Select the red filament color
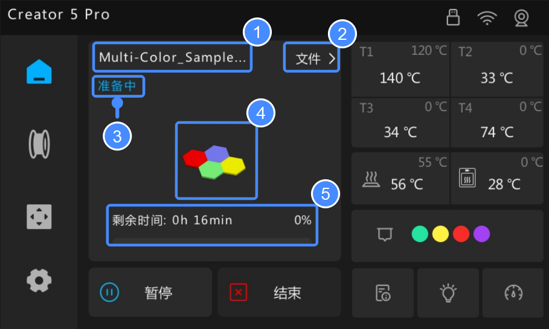 [x=461, y=234]
